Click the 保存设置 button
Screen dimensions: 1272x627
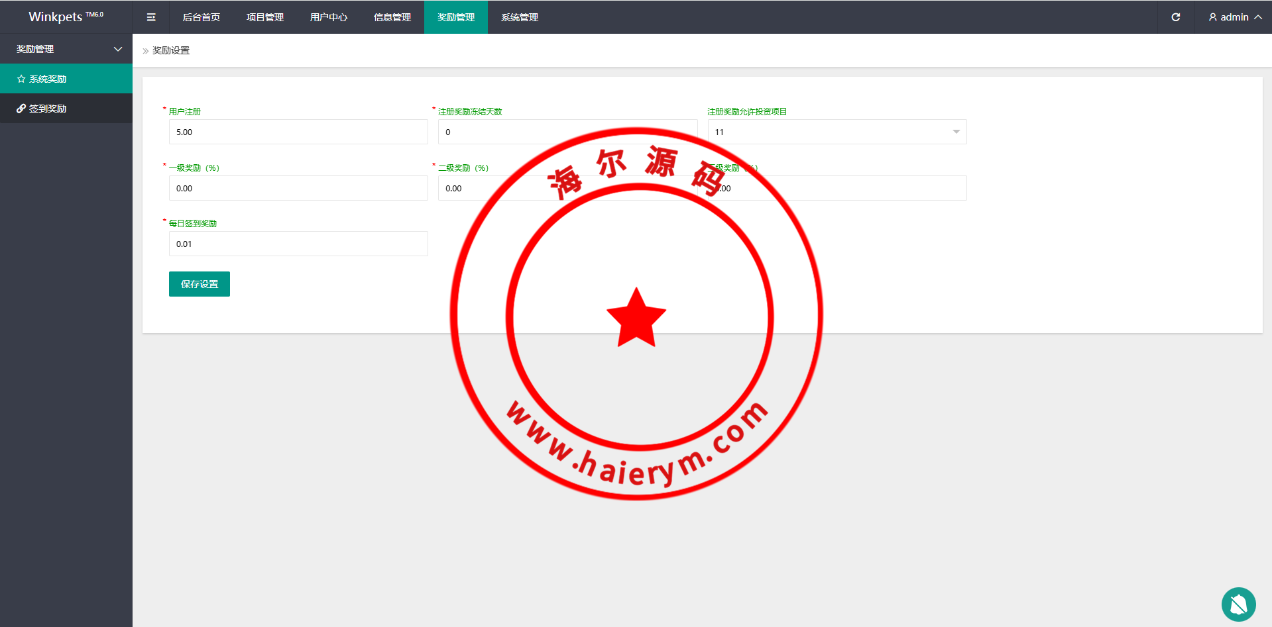pos(200,284)
